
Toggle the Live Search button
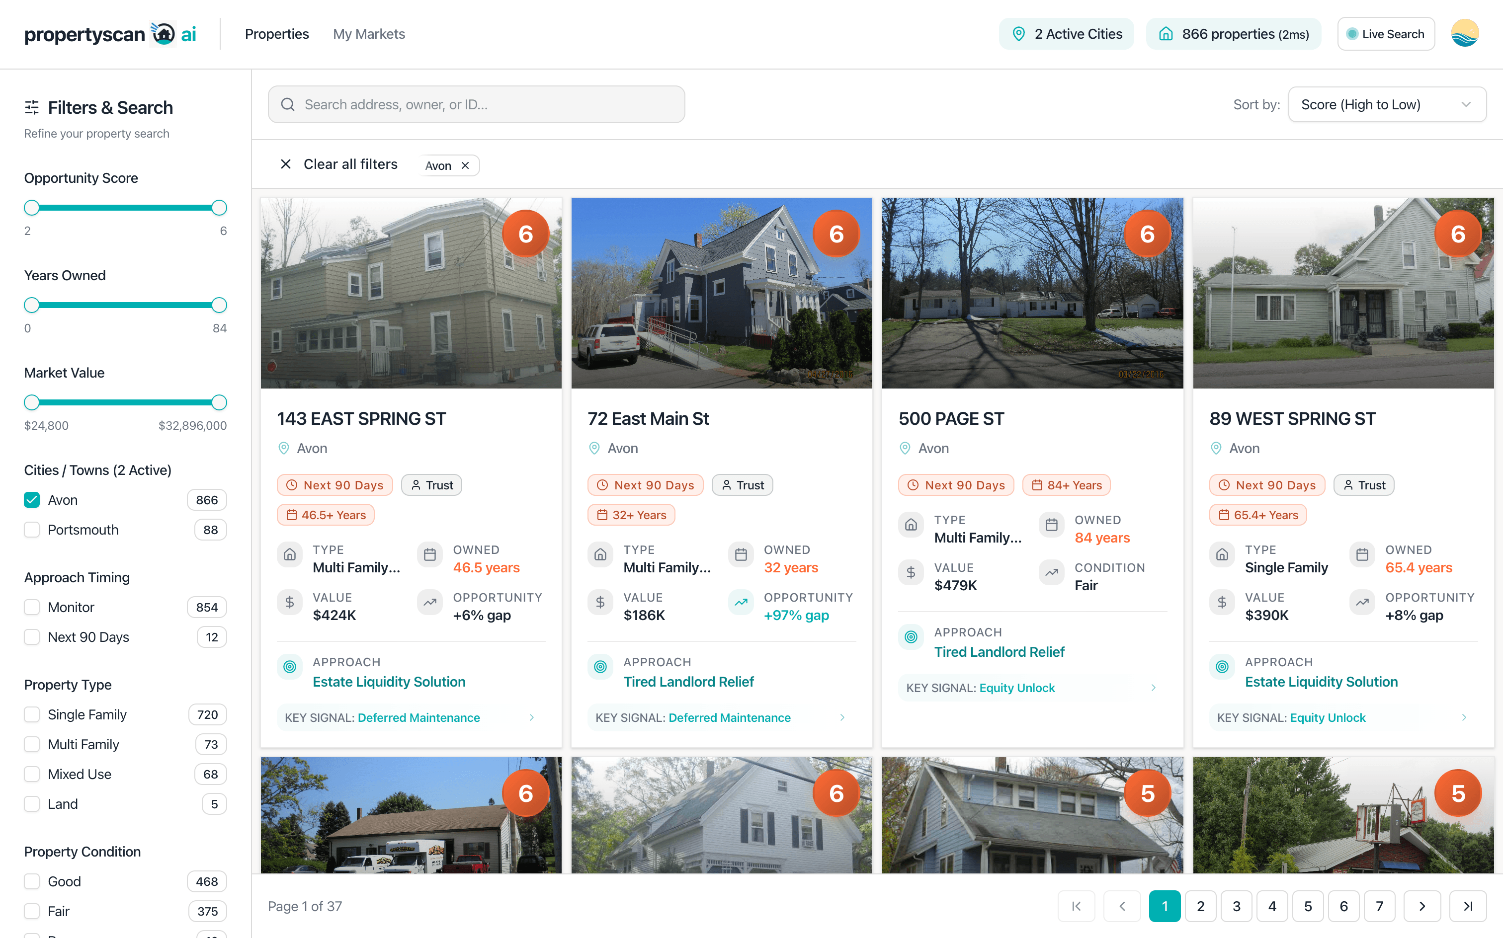[x=1385, y=34]
